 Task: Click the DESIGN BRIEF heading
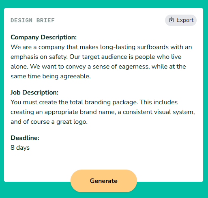coord(32,20)
